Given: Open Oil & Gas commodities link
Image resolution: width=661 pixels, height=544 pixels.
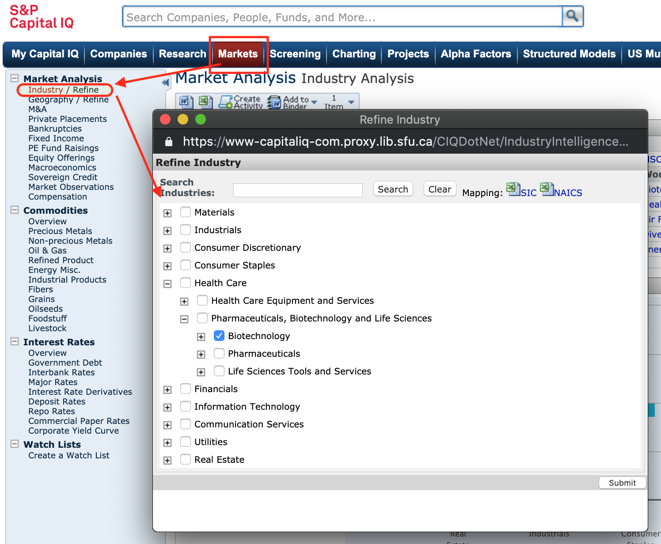Looking at the screenshot, I should pos(48,250).
